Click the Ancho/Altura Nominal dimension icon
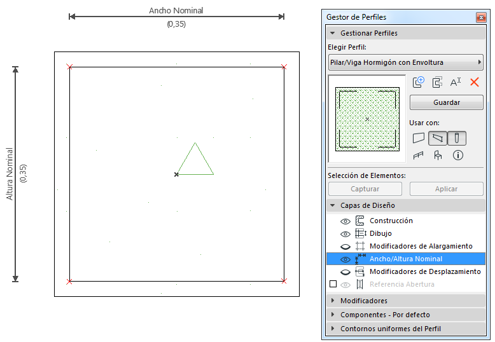This screenshot has height=342, width=495. point(360,259)
